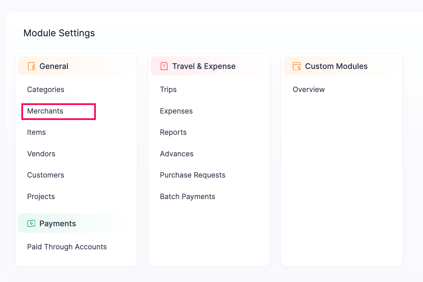Open Custom Modules Overview
Viewport: 423px width, 282px height.
[x=309, y=90]
